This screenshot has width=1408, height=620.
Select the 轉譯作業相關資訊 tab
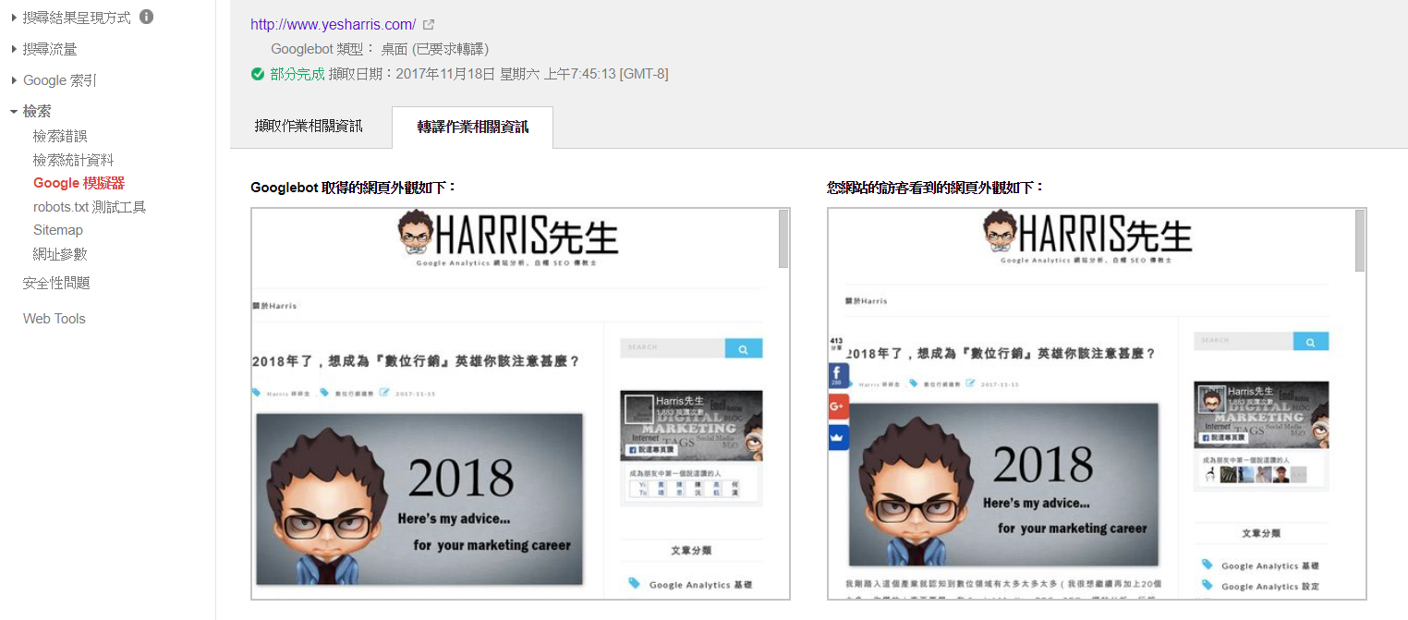(472, 128)
